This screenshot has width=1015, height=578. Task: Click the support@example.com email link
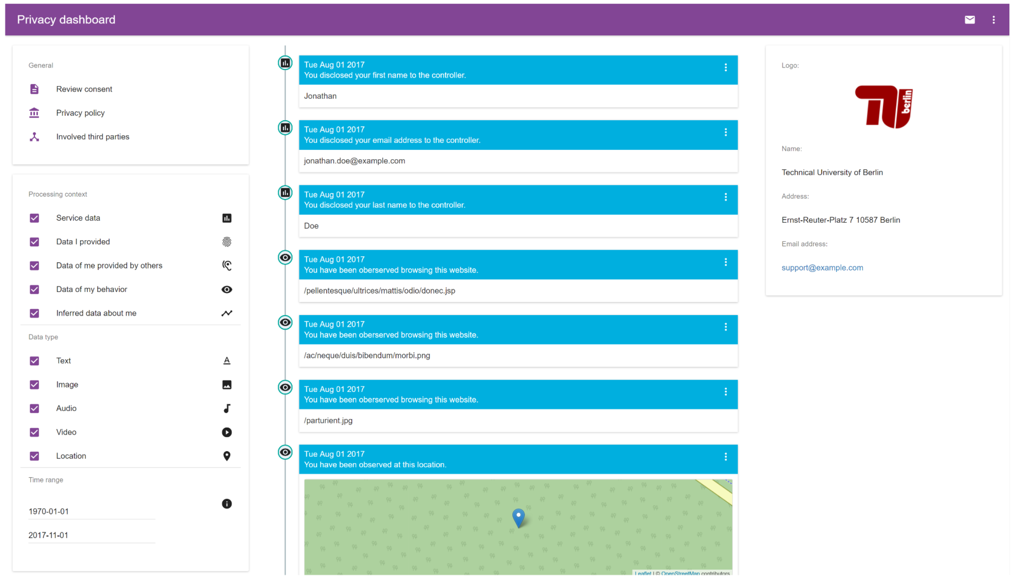coord(822,268)
